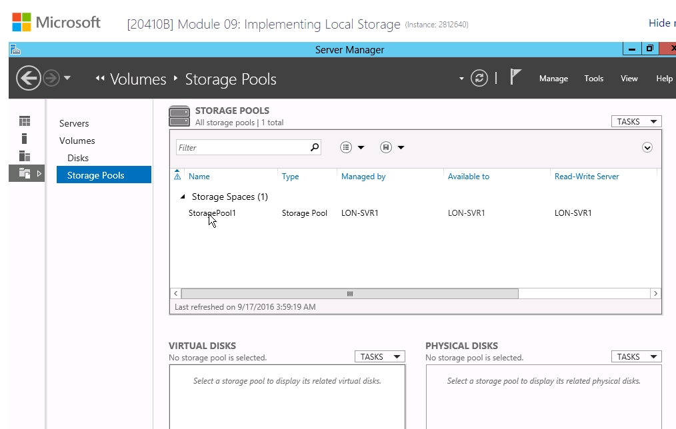Click the breadcrumb double-chevron before Volumes

(100, 79)
